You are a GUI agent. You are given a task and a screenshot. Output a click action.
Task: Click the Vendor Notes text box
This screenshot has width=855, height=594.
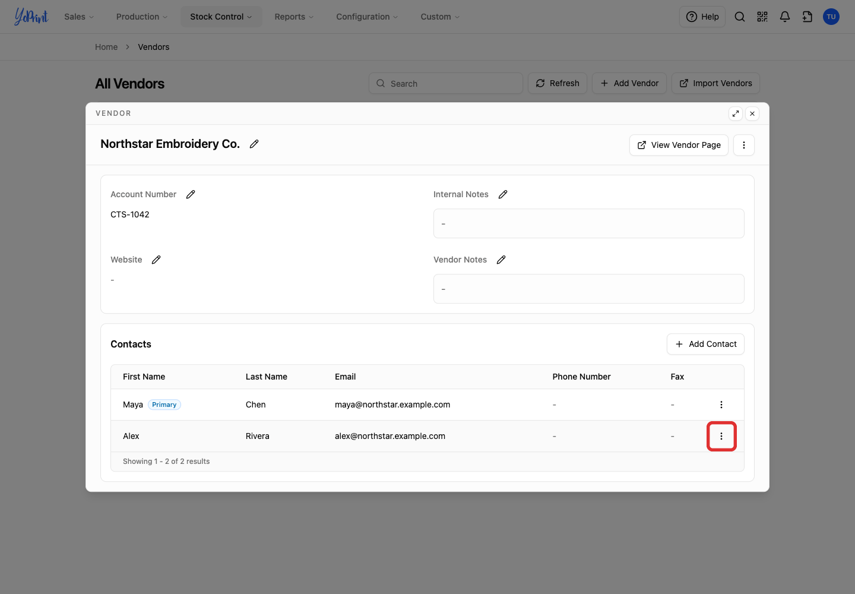[x=589, y=289]
